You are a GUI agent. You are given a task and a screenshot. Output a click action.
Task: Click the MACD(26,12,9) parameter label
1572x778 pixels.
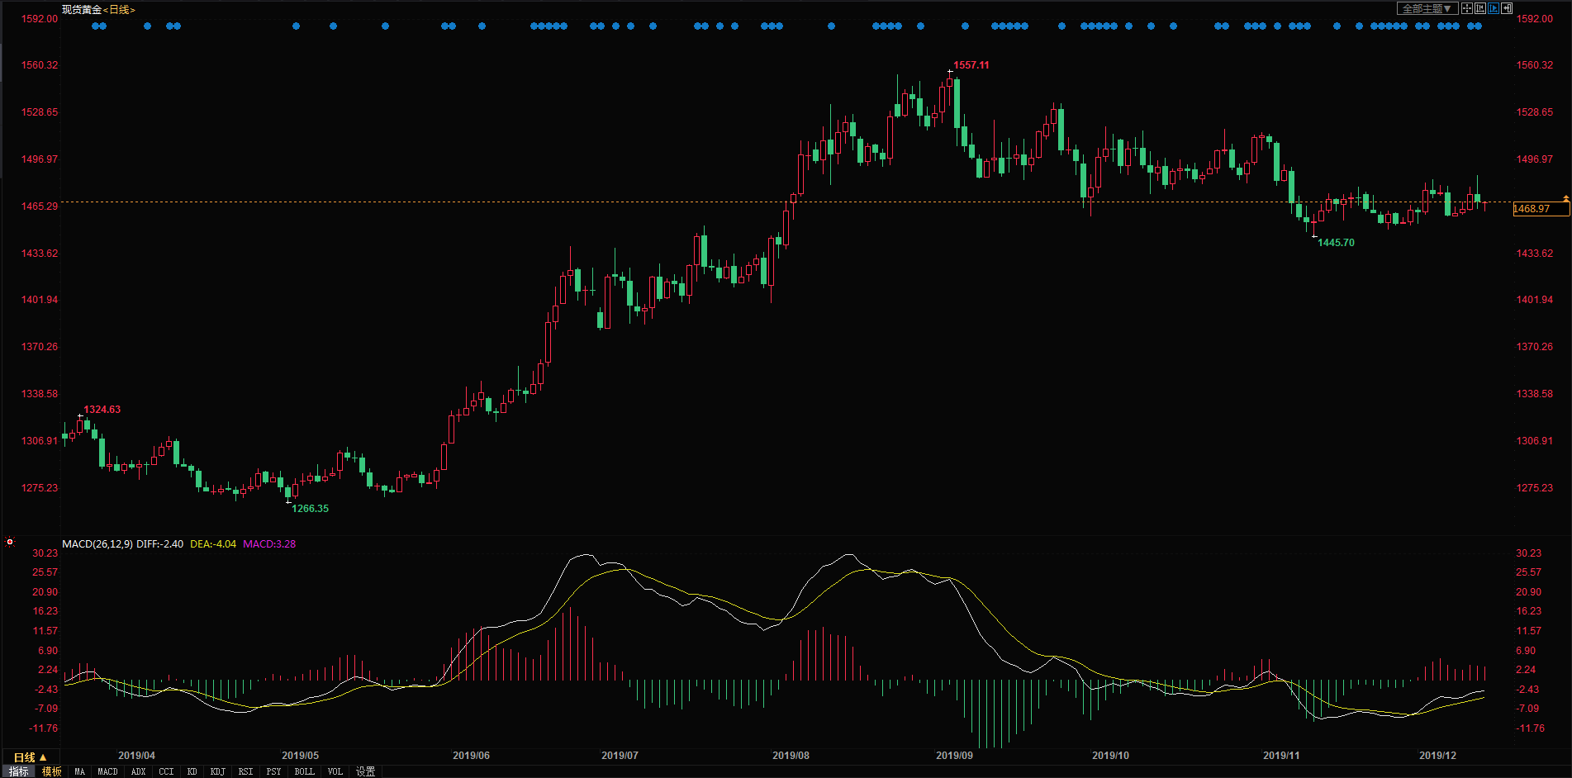97,544
